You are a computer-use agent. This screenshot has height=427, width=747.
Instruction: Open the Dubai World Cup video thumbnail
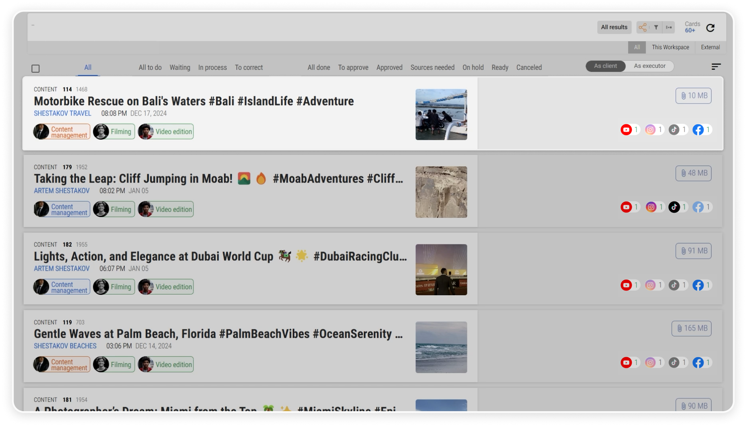click(441, 269)
